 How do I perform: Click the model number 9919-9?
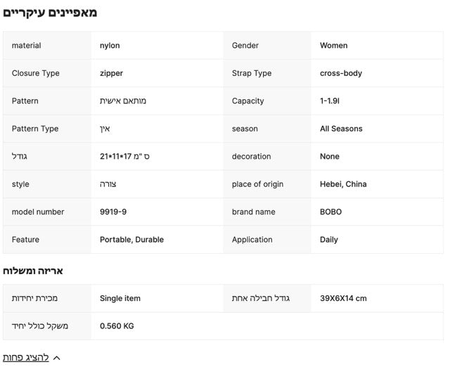(113, 212)
